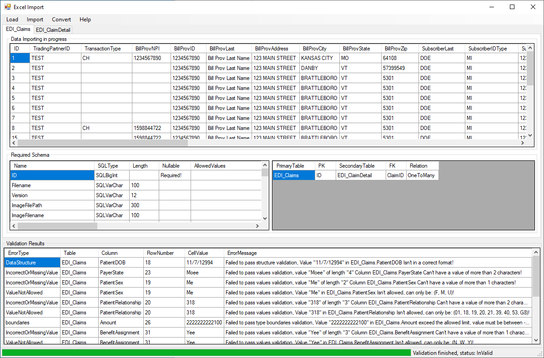Screen dimensions: 544x358
Task: Click the AllowedValues column header
Action: [226, 166]
